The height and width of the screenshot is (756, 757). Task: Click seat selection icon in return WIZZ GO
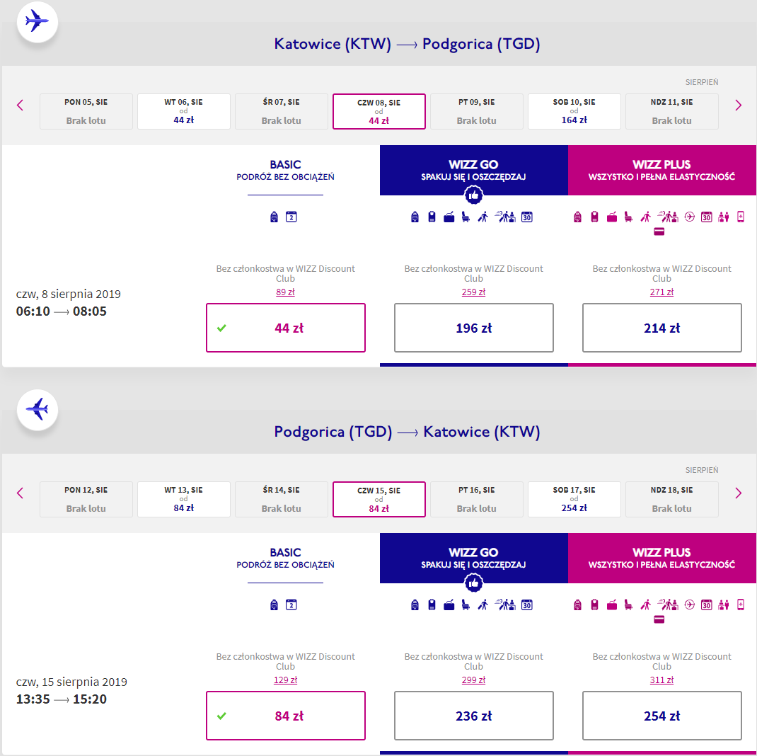[x=466, y=605]
